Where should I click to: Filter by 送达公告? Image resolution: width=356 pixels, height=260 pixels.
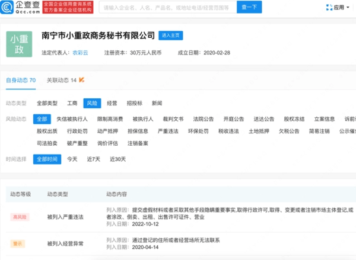(264, 119)
